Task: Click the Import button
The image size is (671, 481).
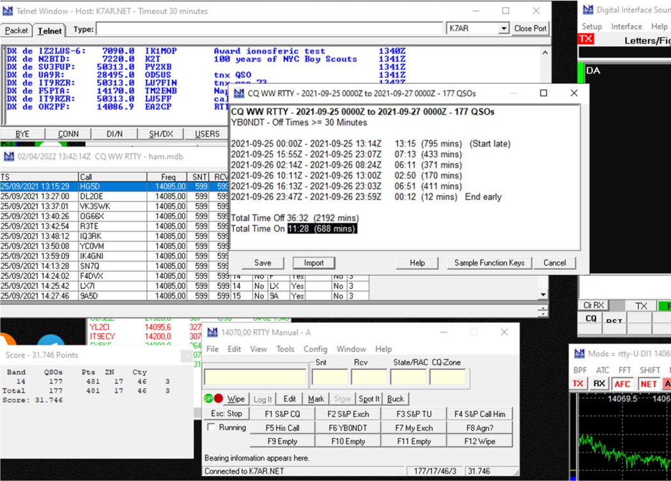Action: 313,263
